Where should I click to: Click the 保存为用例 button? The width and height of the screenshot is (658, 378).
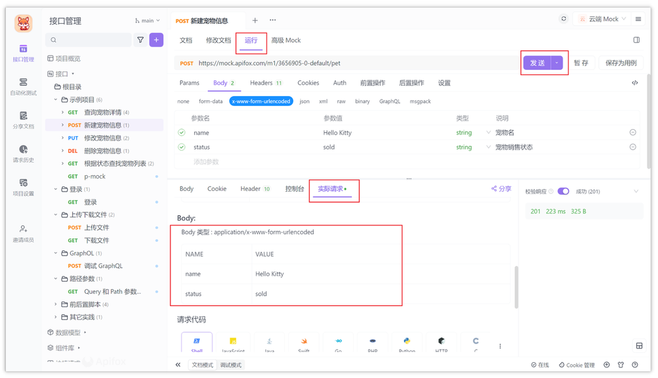[620, 63]
